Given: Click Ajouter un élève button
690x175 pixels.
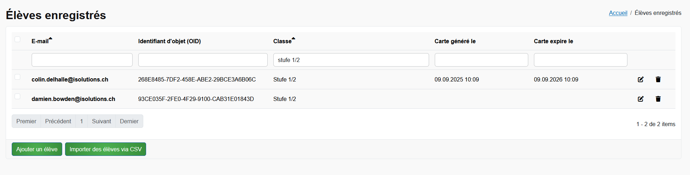Looking at the screenshot, I should coord(37,149).
